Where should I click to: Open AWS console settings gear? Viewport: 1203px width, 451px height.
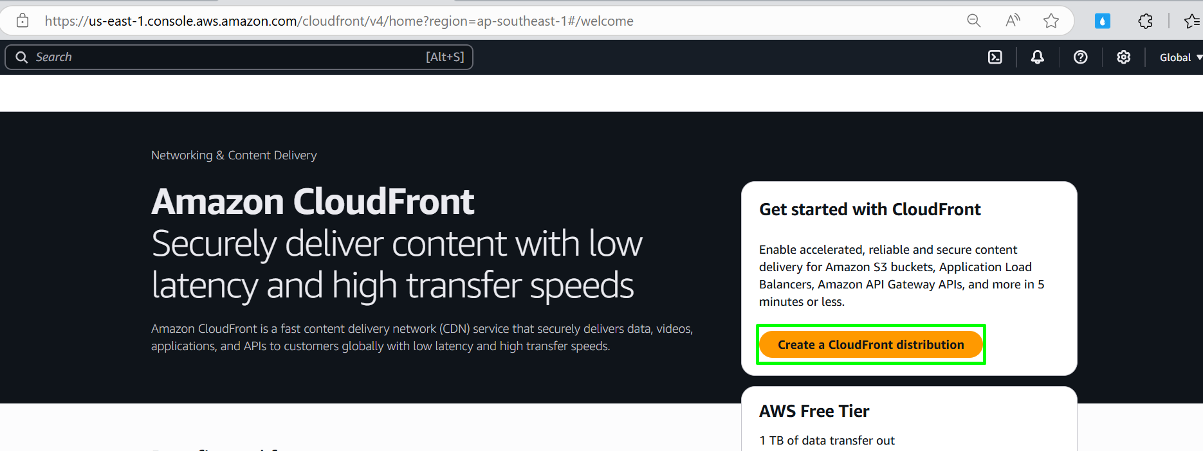pos(1123,57)
